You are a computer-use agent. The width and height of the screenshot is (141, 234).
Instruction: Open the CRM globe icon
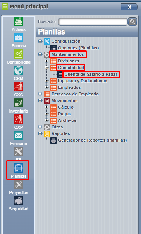click(x=19, y=70)
